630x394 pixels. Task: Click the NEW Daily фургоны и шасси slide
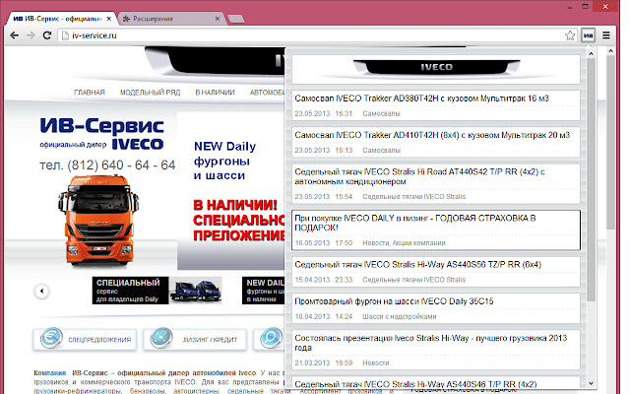tap(231, 190)
